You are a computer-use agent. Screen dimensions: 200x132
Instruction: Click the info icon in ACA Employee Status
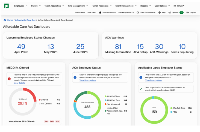click(x=75, y=77)
